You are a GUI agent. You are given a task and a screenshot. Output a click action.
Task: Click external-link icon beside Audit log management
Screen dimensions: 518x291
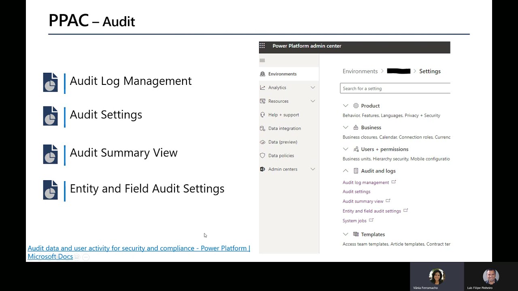click(x=394, y=182)
